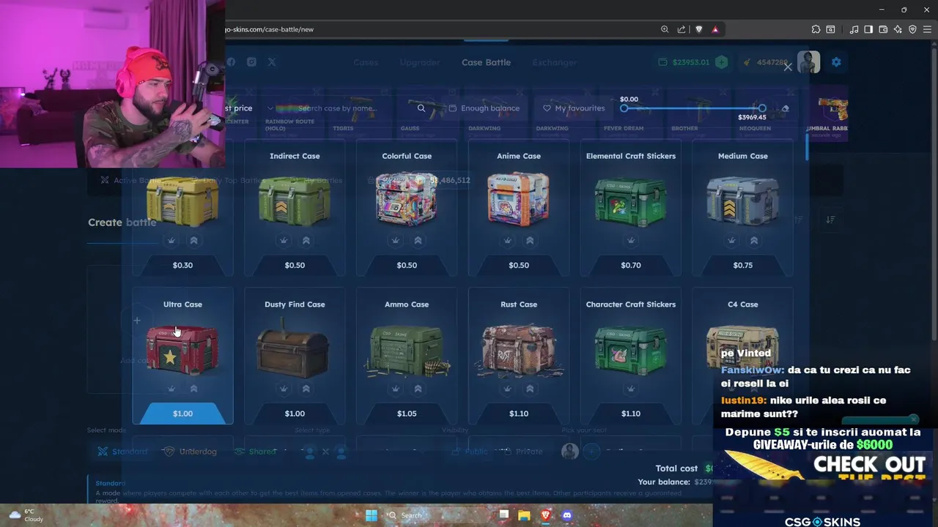Click the $1.05 price under Ammo Case
The image size is (938, 527).
[x=407, y=414]
